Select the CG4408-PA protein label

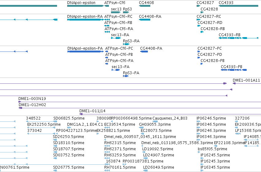click(151, 48)
